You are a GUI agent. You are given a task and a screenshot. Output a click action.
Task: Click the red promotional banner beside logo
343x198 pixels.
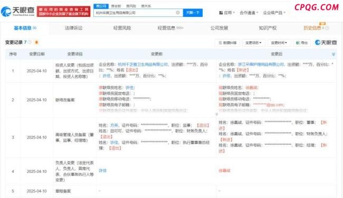click(64, 12)
